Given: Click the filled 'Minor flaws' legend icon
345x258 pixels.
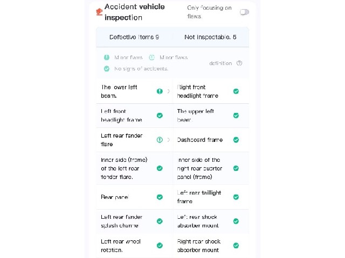Looking at the screenshot, I should [107, 58].
